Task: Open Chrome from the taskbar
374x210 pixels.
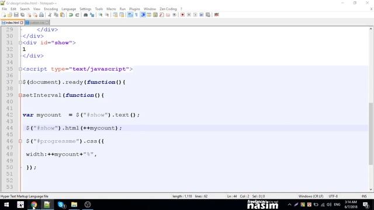Action: click(x=34, y=205)
